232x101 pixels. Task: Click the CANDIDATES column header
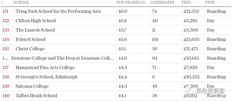[x=162, y=3]
